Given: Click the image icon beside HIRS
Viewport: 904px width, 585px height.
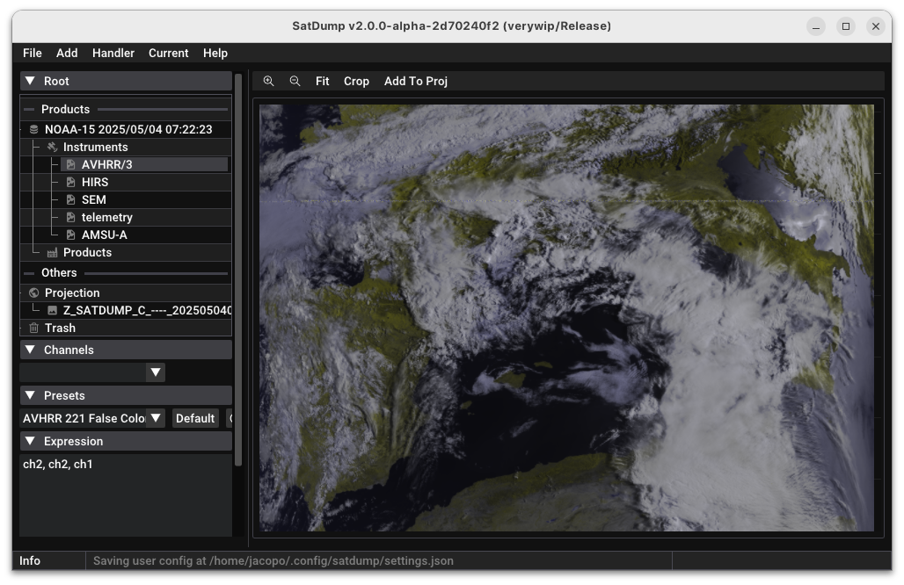Looking at the screenshot, I should pos(70,182).
